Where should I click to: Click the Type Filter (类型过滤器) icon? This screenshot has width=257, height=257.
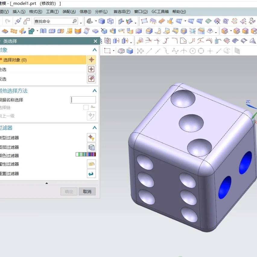click(91, 138)
